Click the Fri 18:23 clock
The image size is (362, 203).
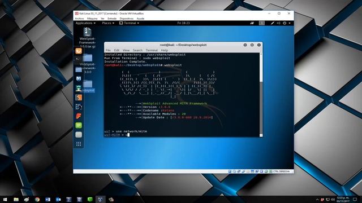click(x=183, y=23)
